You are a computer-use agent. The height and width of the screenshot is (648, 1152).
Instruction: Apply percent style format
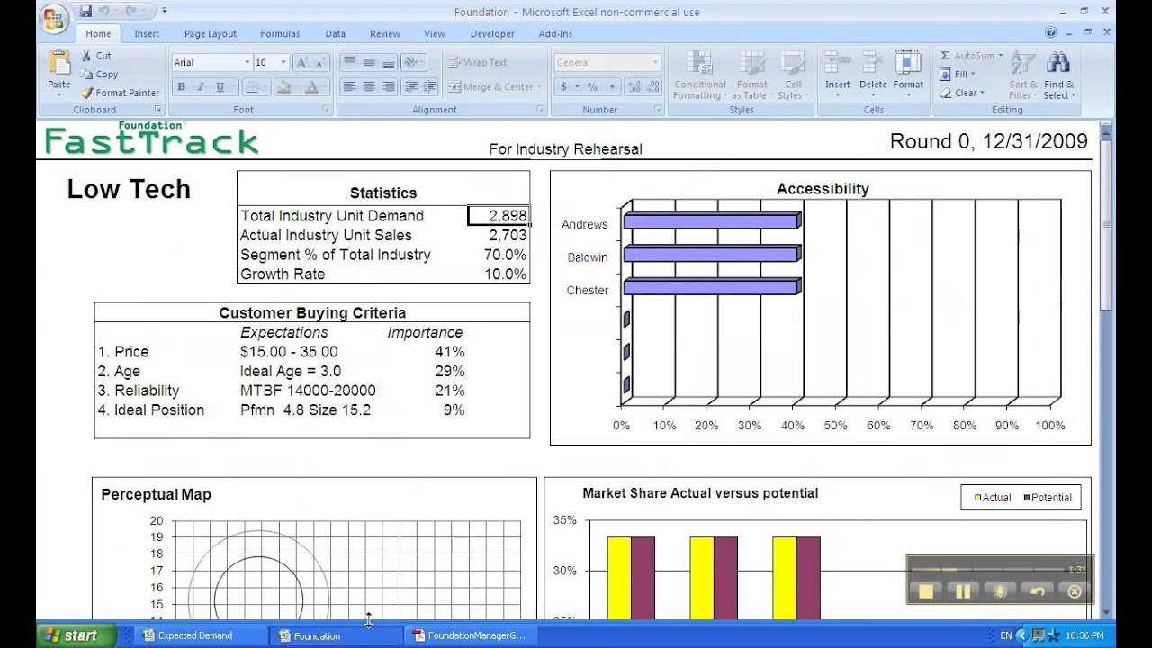click(x=592, y=87)
